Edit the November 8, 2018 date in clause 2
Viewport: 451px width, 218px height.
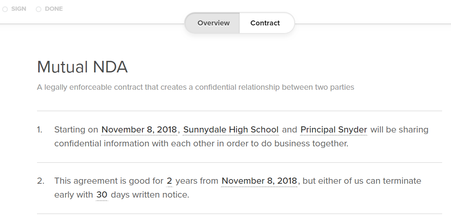coord(259,181)
